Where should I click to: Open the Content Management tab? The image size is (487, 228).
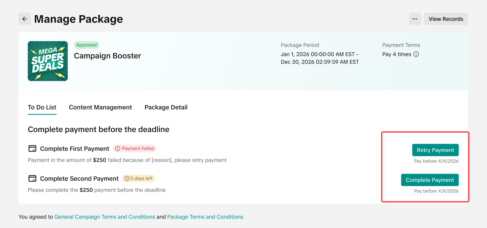(100, 107)
